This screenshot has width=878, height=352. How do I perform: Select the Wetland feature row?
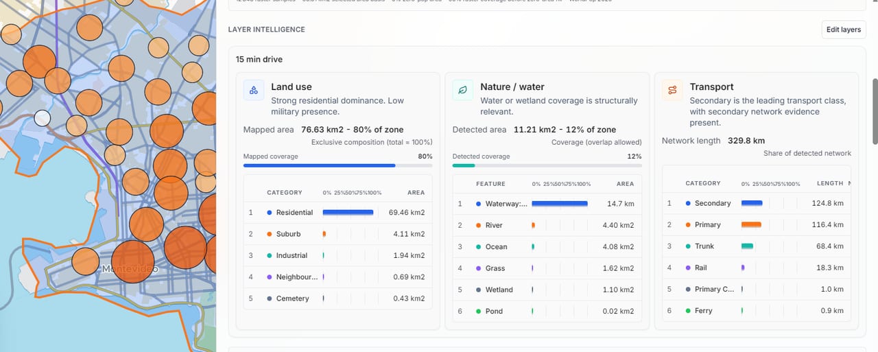coord(547,290)
